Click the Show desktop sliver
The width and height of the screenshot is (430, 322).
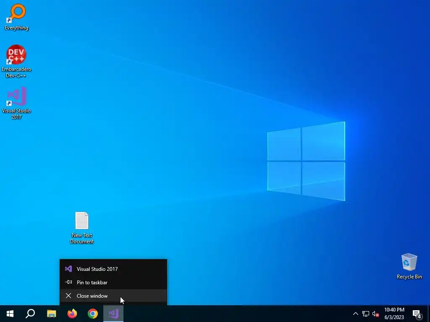click(x=428, y=314)
